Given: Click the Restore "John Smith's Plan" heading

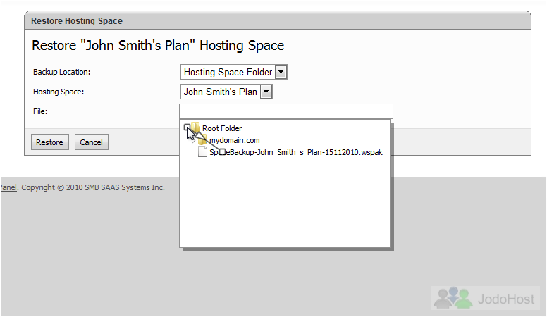Looking at the screenshot, I should (158, 45).
